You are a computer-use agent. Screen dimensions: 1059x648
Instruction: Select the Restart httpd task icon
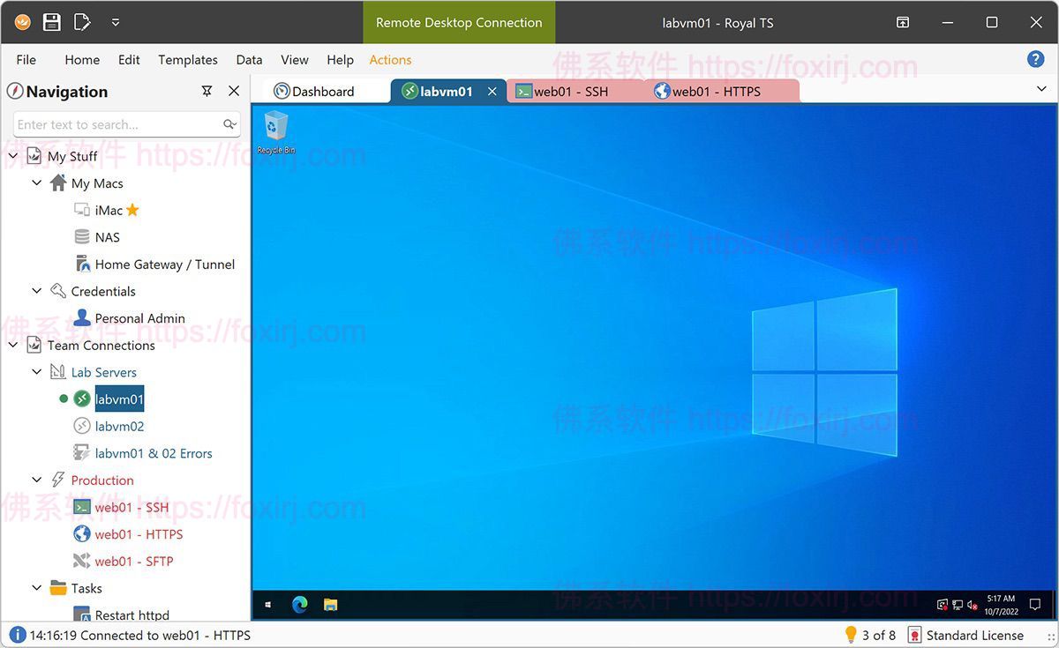[80, 613]
